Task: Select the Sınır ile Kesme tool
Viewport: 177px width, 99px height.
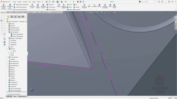Action: coord(51,10)
